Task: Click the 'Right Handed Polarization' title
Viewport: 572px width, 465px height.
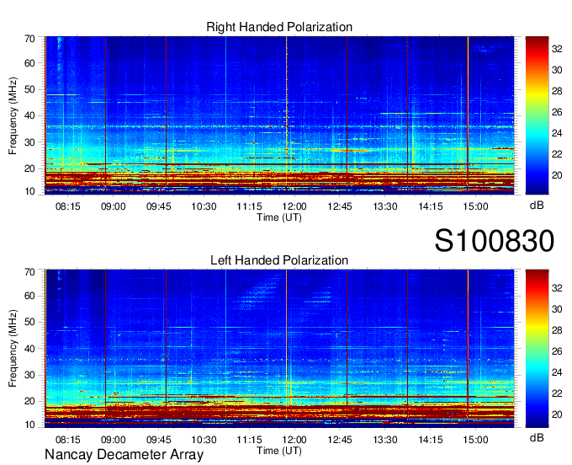Action: [x=279, y=27]
